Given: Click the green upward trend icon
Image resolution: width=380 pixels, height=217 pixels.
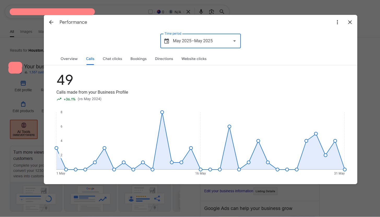Looking at the screenshot, I should [59, 99].
